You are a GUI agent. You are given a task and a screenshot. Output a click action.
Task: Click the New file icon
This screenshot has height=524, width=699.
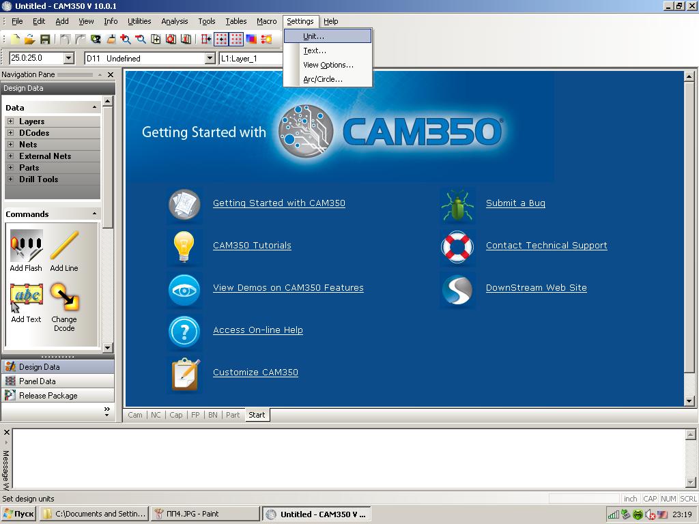click(15, 39)
